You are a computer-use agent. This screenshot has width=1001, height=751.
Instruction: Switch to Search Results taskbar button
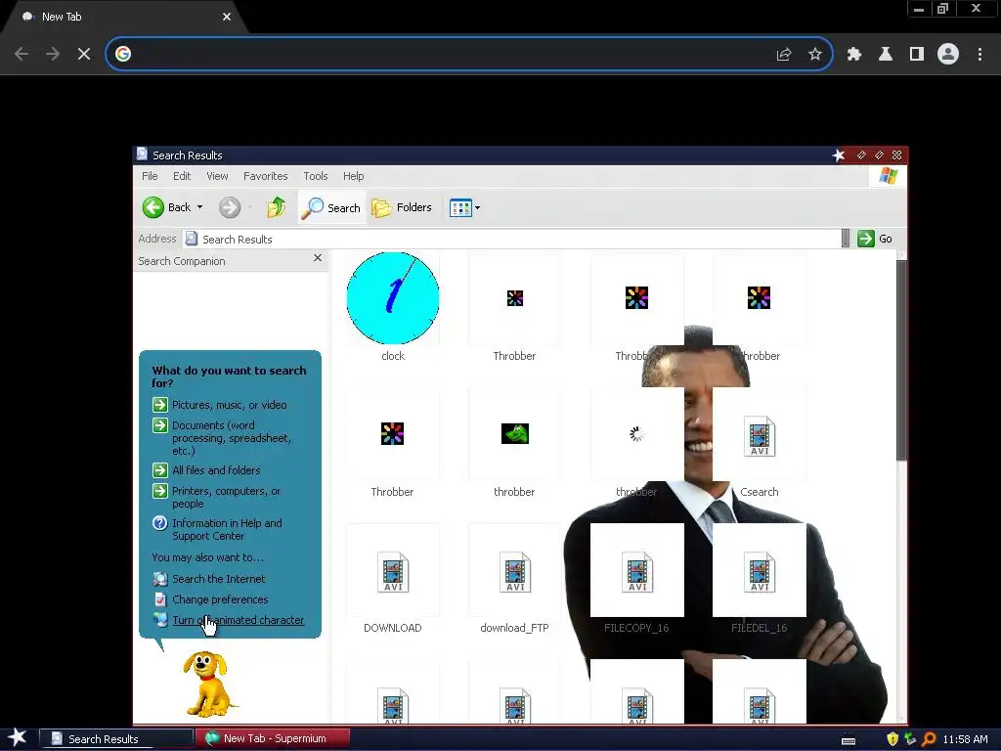tap(116, 739)
